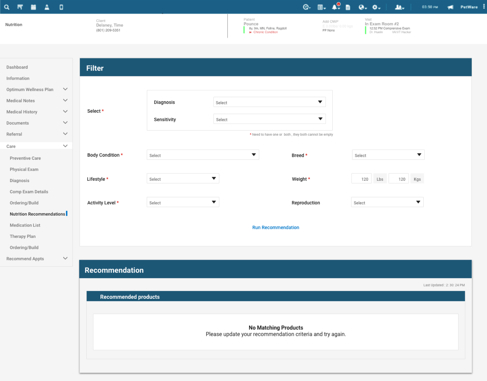487x381 pixels.
Task: Open the settings gear menu
Action: [x=376, y=7]
